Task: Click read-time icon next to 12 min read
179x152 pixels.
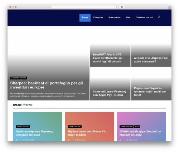Action: (x=24, y=140)
